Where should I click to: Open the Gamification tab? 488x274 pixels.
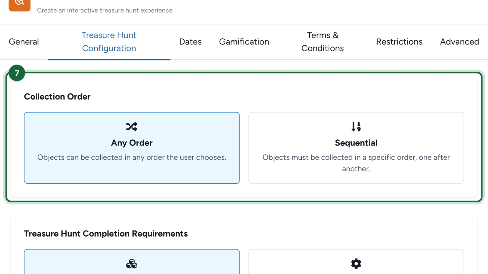click(x=244, y=42)
